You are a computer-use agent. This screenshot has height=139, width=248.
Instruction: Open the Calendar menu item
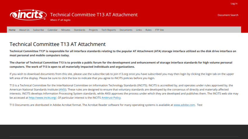53,30
